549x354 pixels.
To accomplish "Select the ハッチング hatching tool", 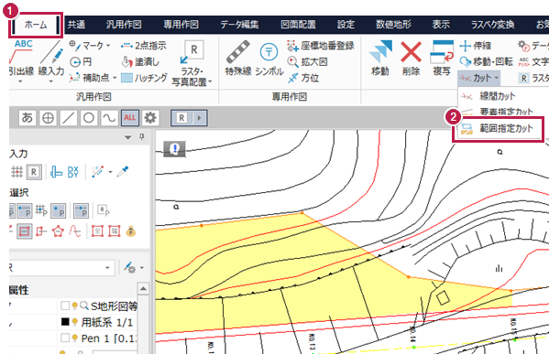I will click(x=144, y=77).
